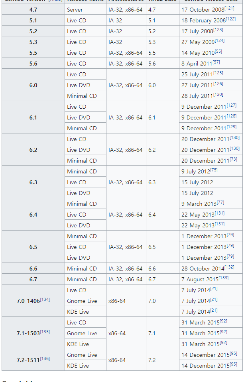Follow reference 55 after 14 May 2010
Viewport: 244px width, 382px height.
[218, 51]
